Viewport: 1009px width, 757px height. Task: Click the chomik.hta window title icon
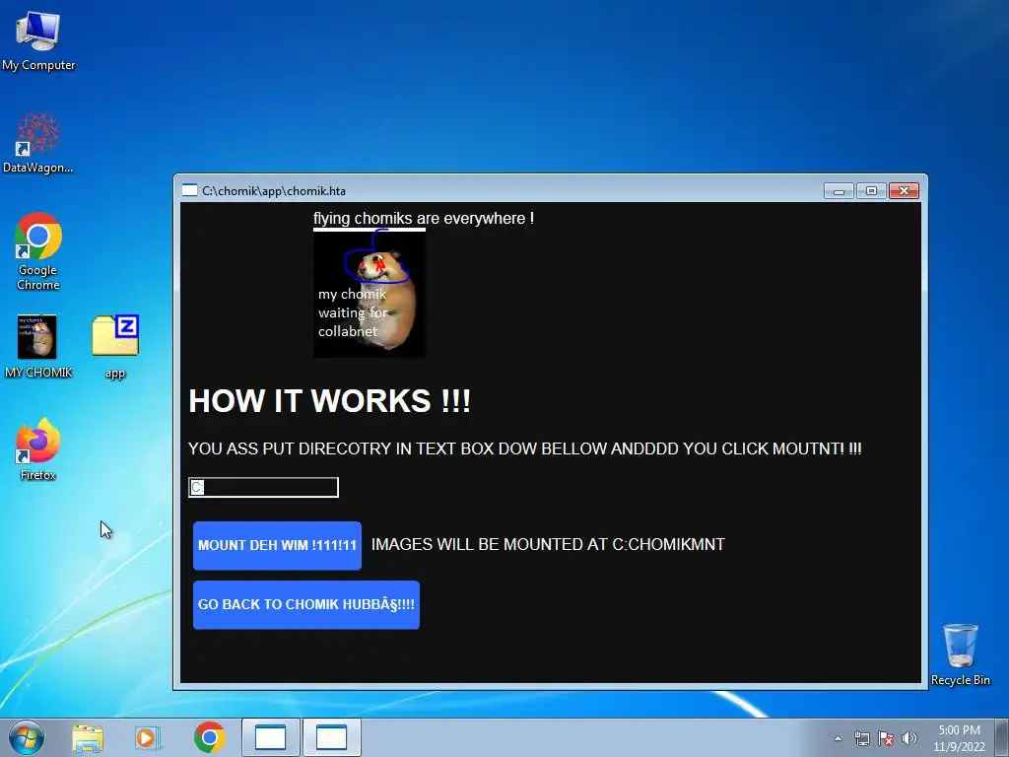(189, 190)
